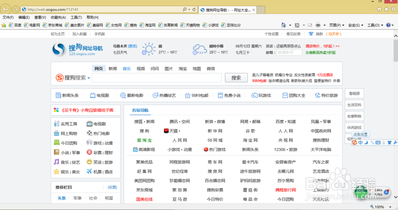Viewport: 398px width, 210px height.
Task: Switch to the 音乐 search tab
Action: pos(127,69)
